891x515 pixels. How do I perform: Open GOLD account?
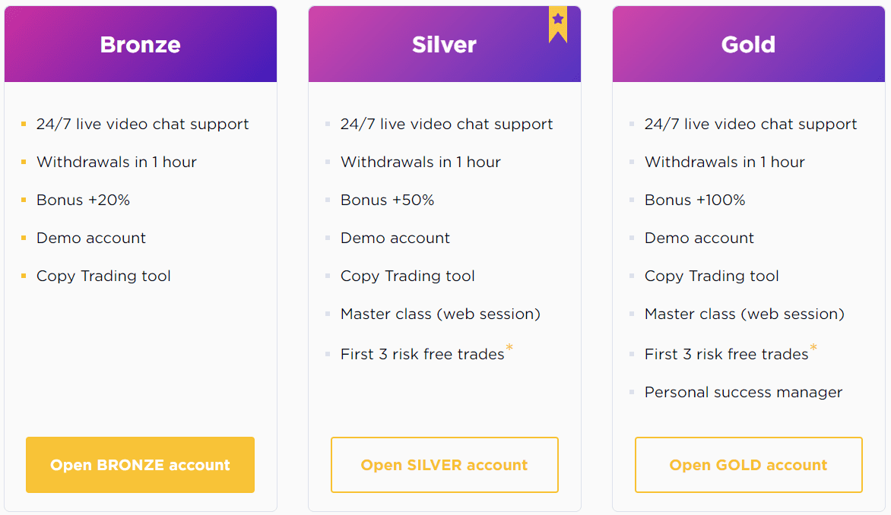point(748,464)
